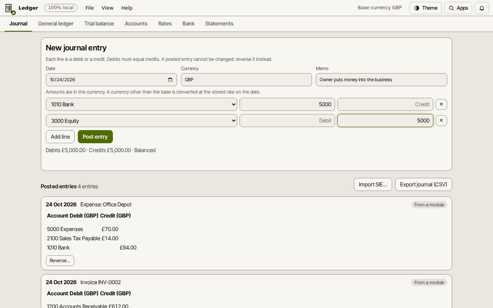Remove the 1010 Bank line

click(441, 104)
